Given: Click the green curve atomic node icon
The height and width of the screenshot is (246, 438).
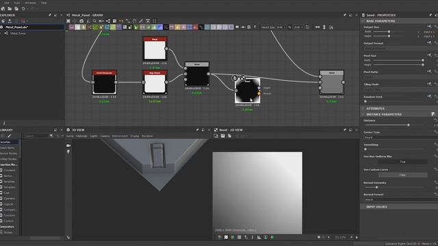Looking at the screenshot, I should [x=95, y=27].
